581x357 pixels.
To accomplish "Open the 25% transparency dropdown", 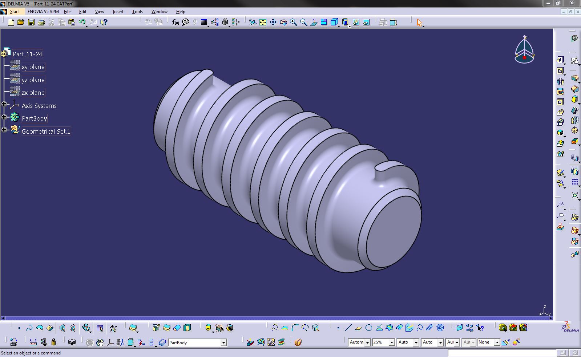I will coord(392,342).
